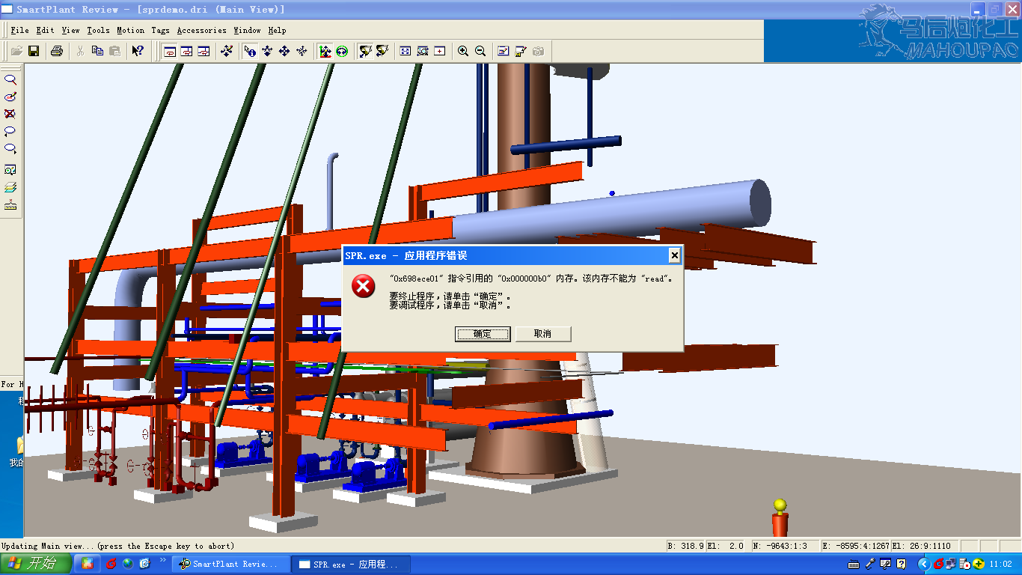
Task: Click the first view window toolbar icon
Action: 169,51
